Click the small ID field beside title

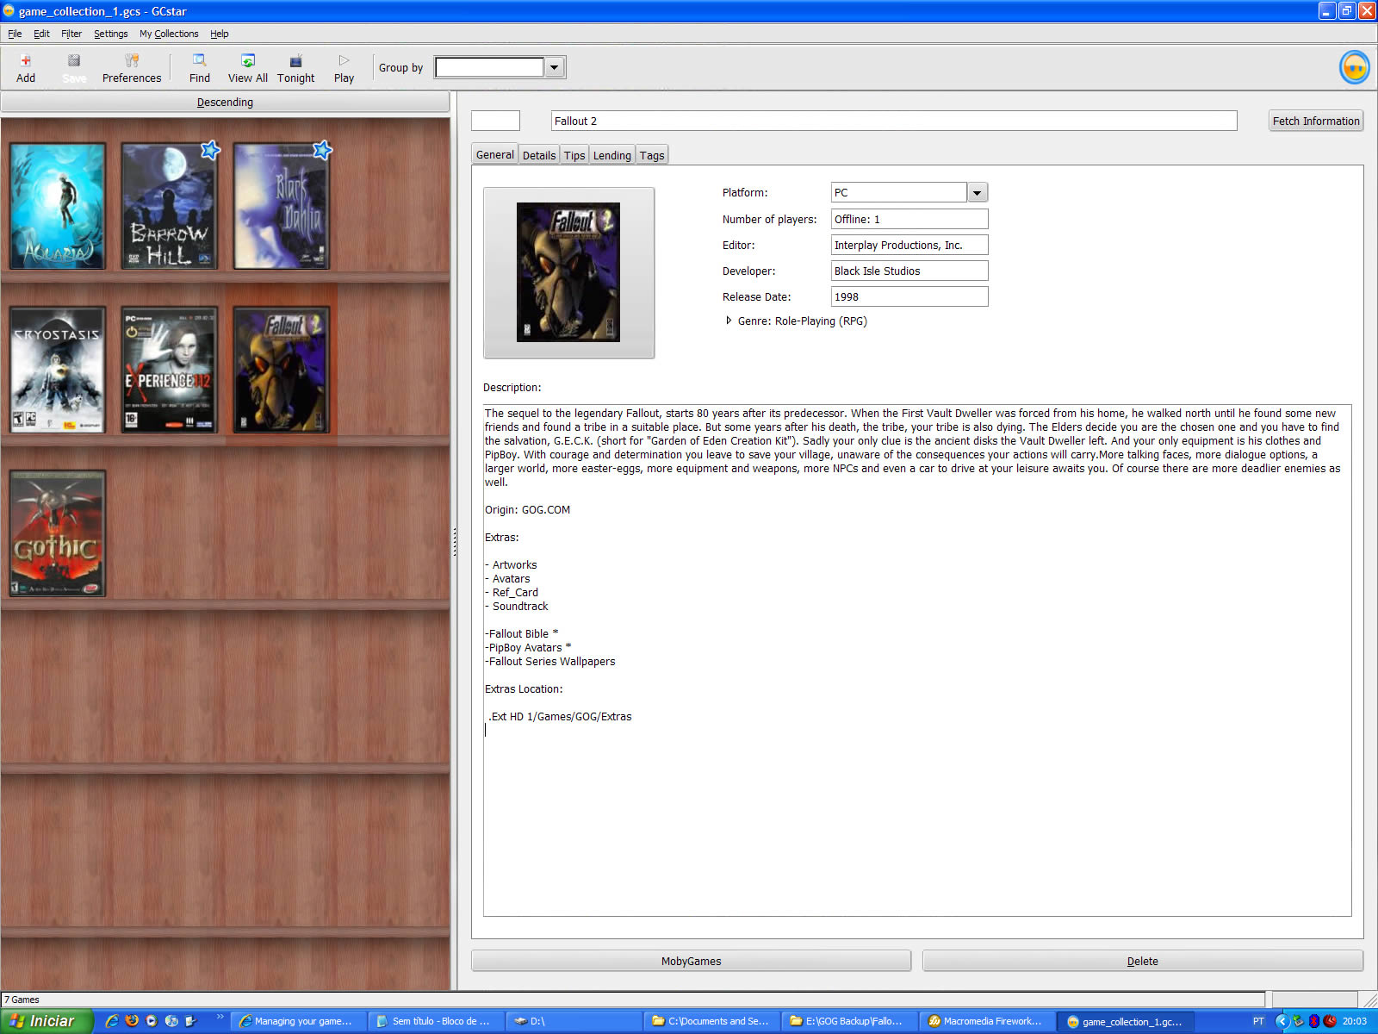click(495, 121)
